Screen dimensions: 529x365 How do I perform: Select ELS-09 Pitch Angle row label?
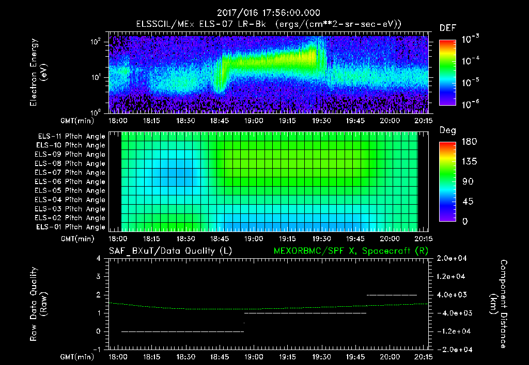[x=70, y=155]
